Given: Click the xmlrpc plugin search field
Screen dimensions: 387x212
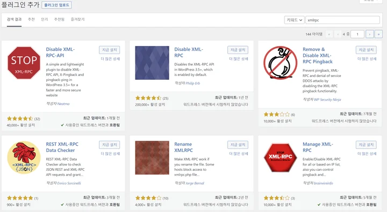Looking at the screenshot, I should coord(342,20).
